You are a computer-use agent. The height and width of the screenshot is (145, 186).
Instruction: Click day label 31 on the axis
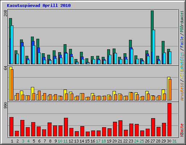click(x=174, y=141)
